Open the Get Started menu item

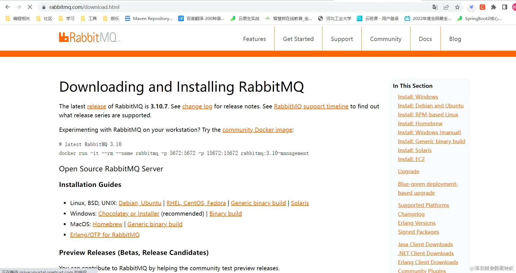(x=298, y=39)
